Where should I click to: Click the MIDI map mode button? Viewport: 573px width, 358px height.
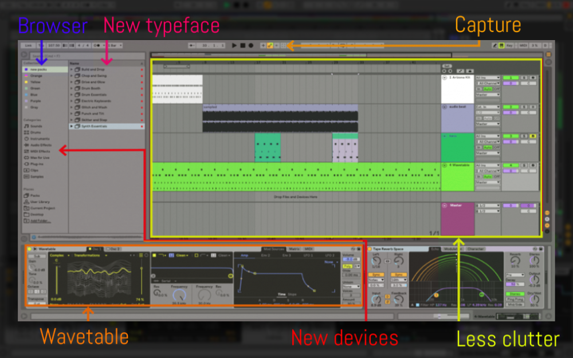523,46
